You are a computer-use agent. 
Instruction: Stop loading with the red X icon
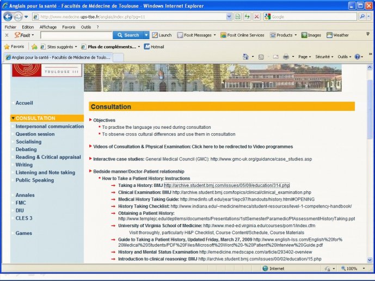point(256,17)
